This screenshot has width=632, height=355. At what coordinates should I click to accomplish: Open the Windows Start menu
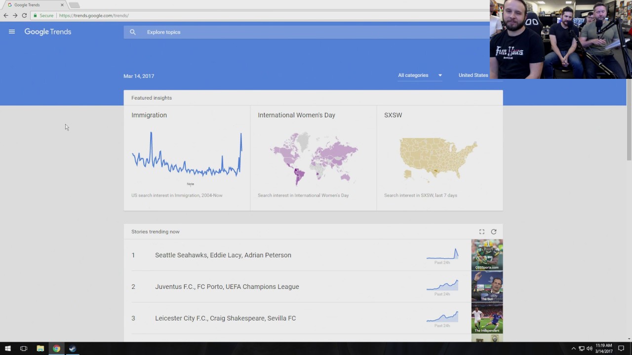pos(7,349)
